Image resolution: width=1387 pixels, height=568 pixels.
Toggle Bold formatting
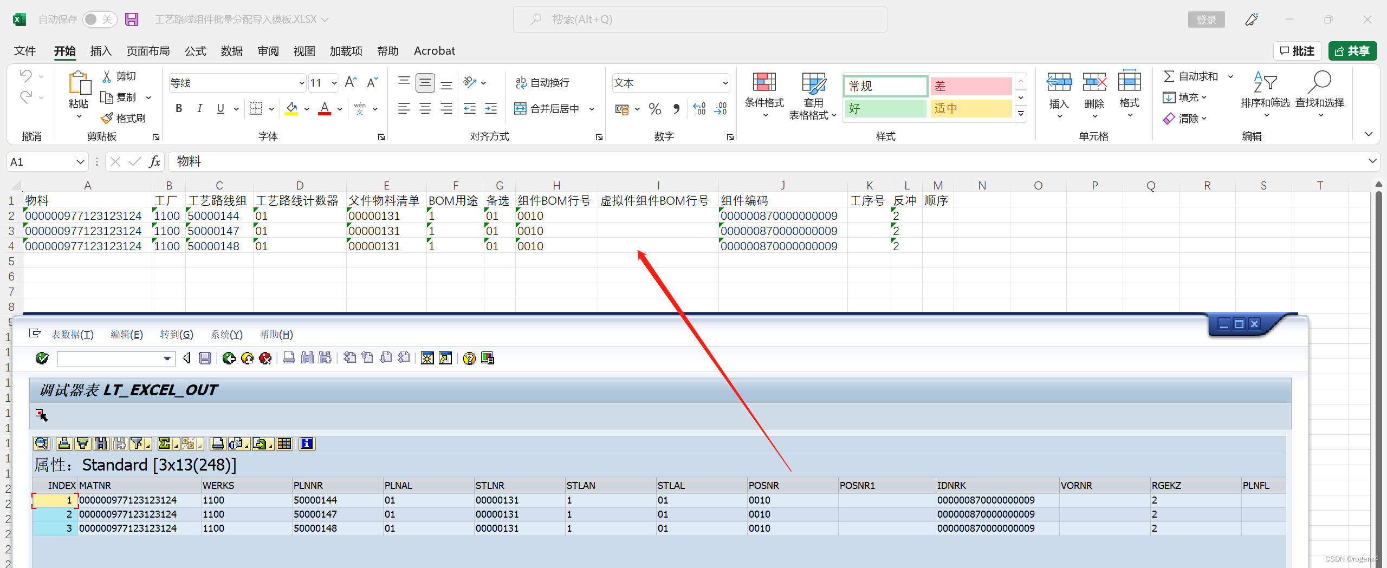click(179, 108)
